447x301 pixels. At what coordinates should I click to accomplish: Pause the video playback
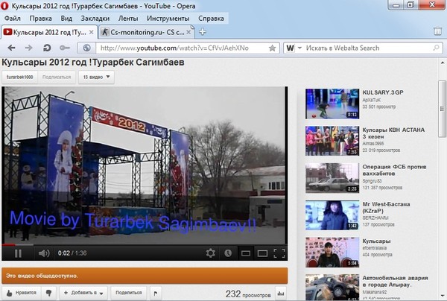click(x=18, y=253)
